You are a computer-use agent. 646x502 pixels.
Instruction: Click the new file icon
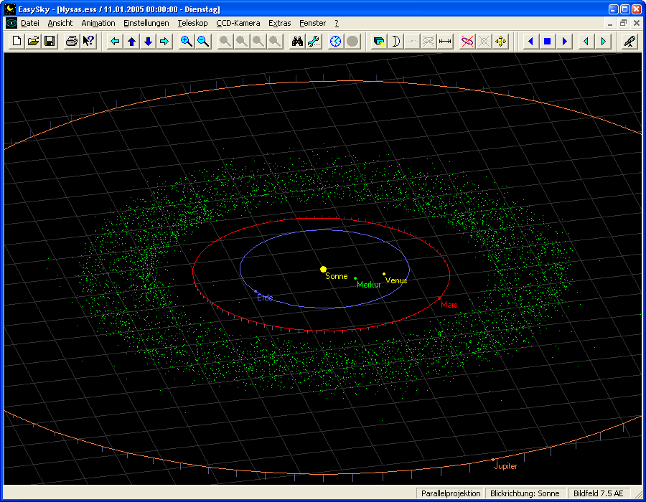pos(17,42)
